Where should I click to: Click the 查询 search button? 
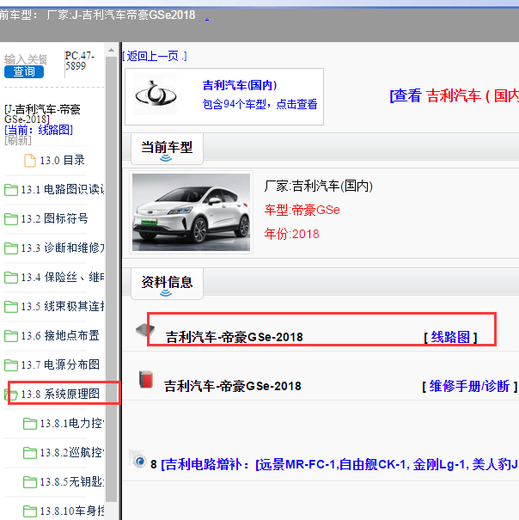pyautogui.click(x=24, y=71)
